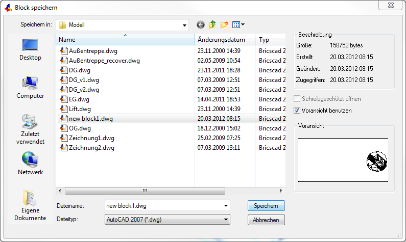The image size is (406, 242).
Task: Click the Lift.dwg file icon
Action: coord(64,109)
